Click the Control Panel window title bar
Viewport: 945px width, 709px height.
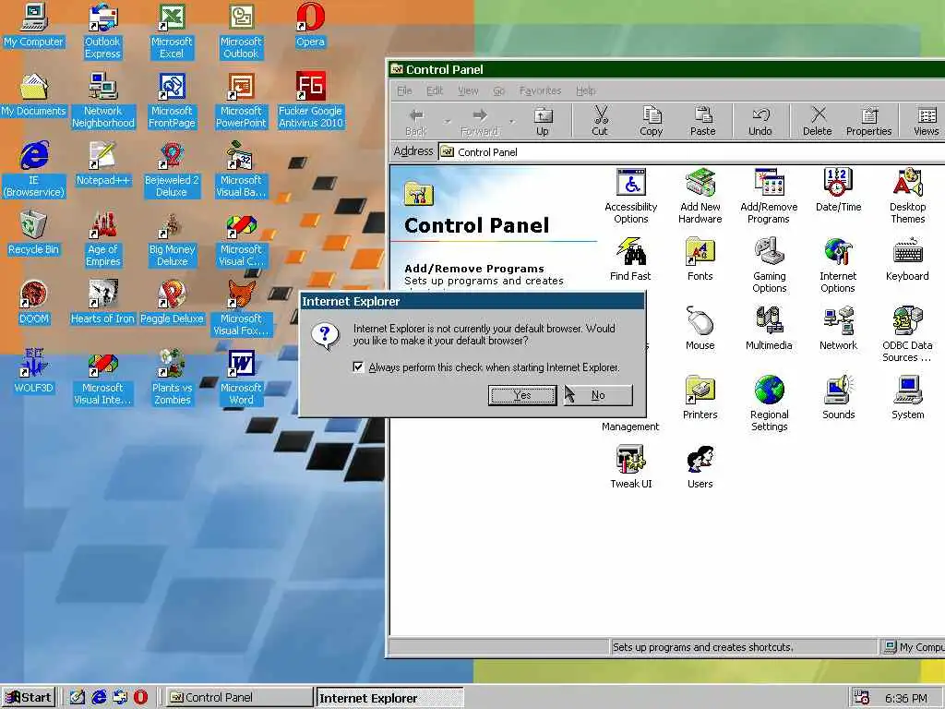(x=665, y=69)
